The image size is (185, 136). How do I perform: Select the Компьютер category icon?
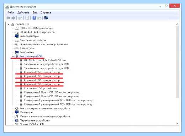coord(17,52)
